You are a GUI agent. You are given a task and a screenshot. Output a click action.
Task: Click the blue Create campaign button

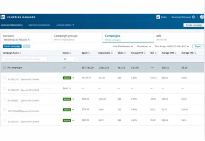[x=12, y=46]
